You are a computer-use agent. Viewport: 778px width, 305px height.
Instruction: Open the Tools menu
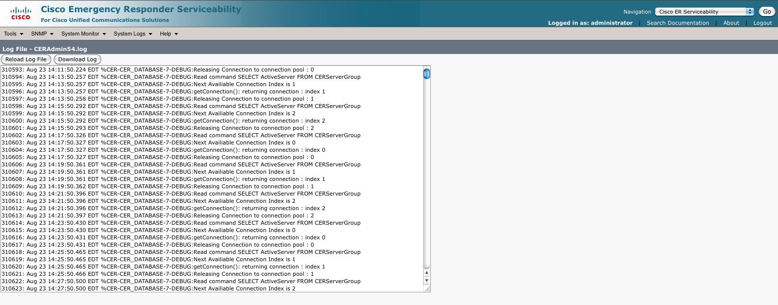click(x=14, y=34)
